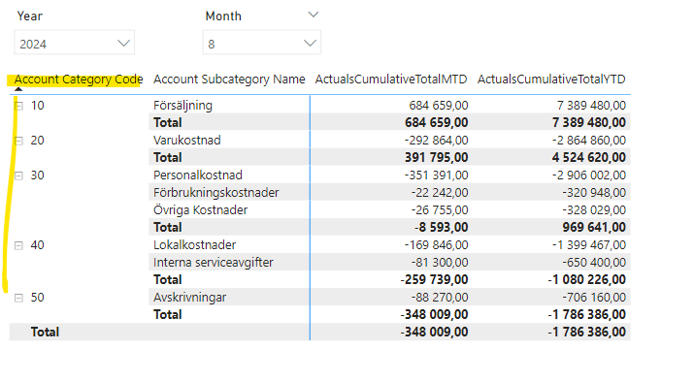Collapse Account Category Code 30 group
694x382 pixels.
18,175
